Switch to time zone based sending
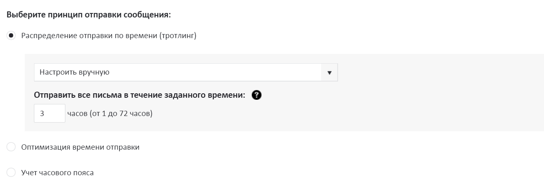Screen dimensions: 544x187 click(x=11, y=173)
